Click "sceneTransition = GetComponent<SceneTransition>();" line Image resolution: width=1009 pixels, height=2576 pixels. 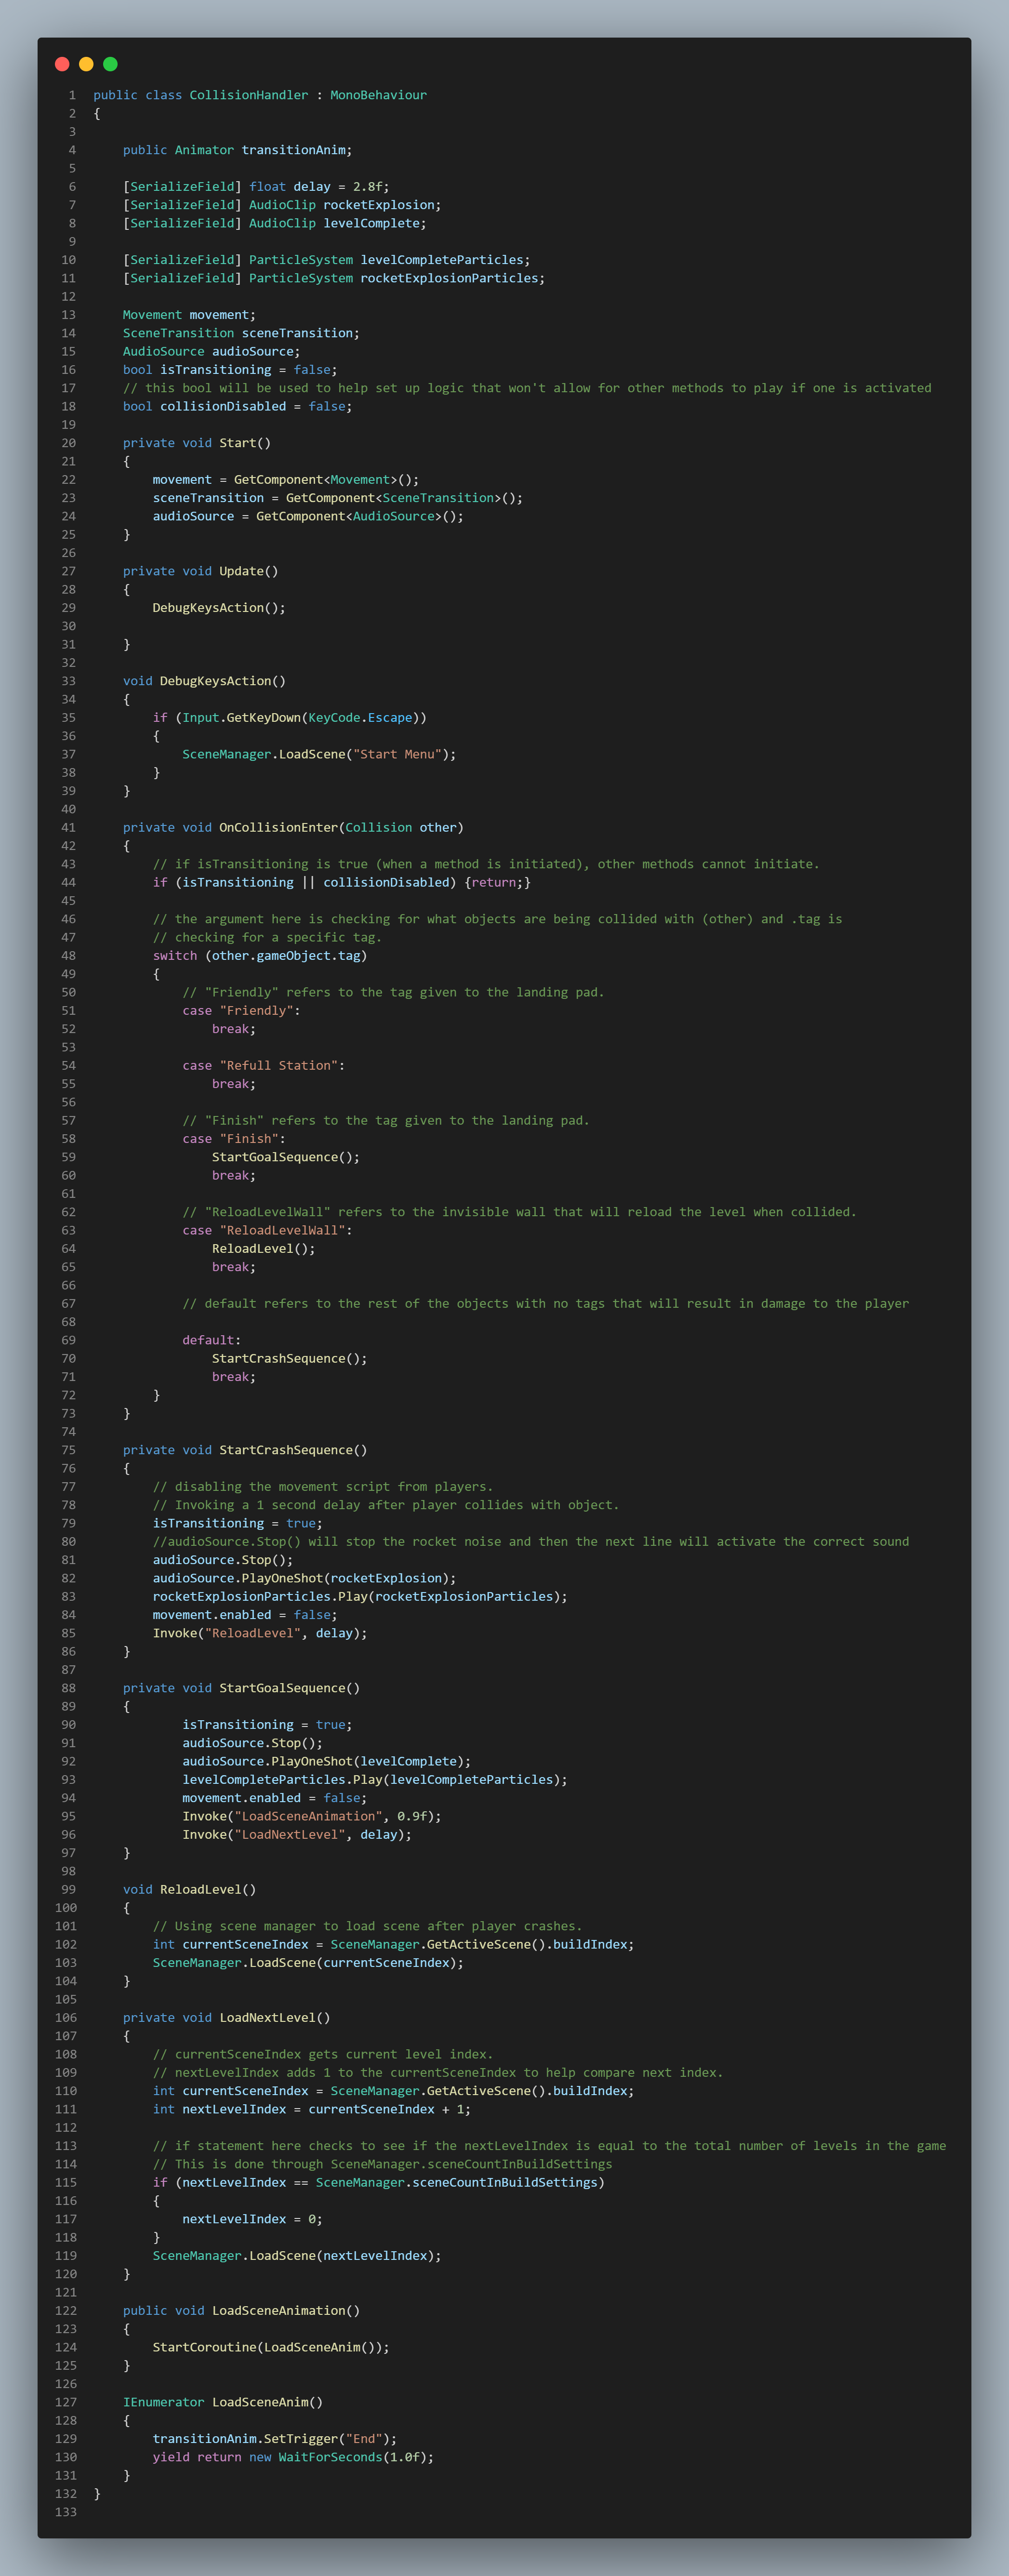point(338,498)
